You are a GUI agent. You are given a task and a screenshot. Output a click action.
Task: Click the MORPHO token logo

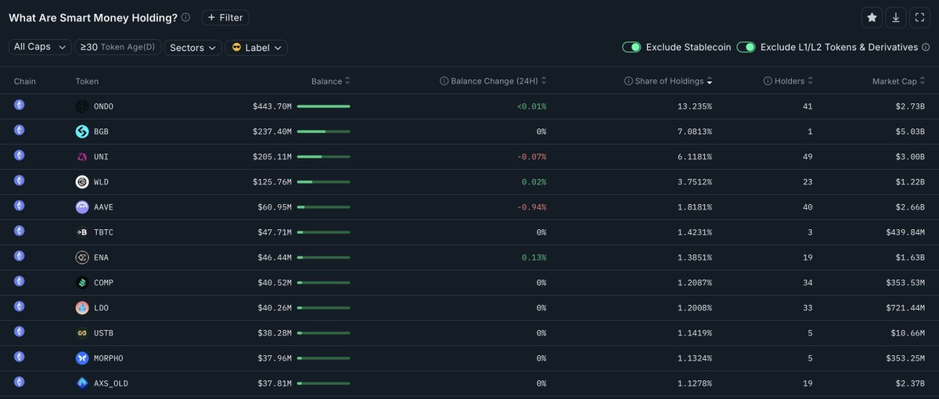82,358
